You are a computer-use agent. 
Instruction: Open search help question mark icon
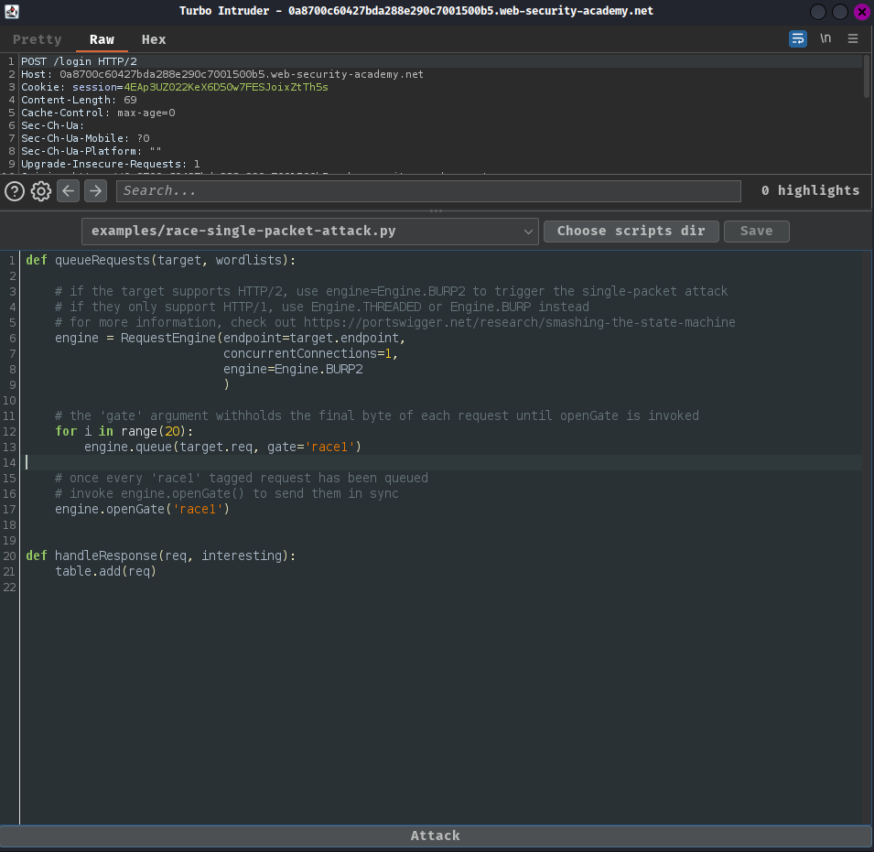point(15,191)
